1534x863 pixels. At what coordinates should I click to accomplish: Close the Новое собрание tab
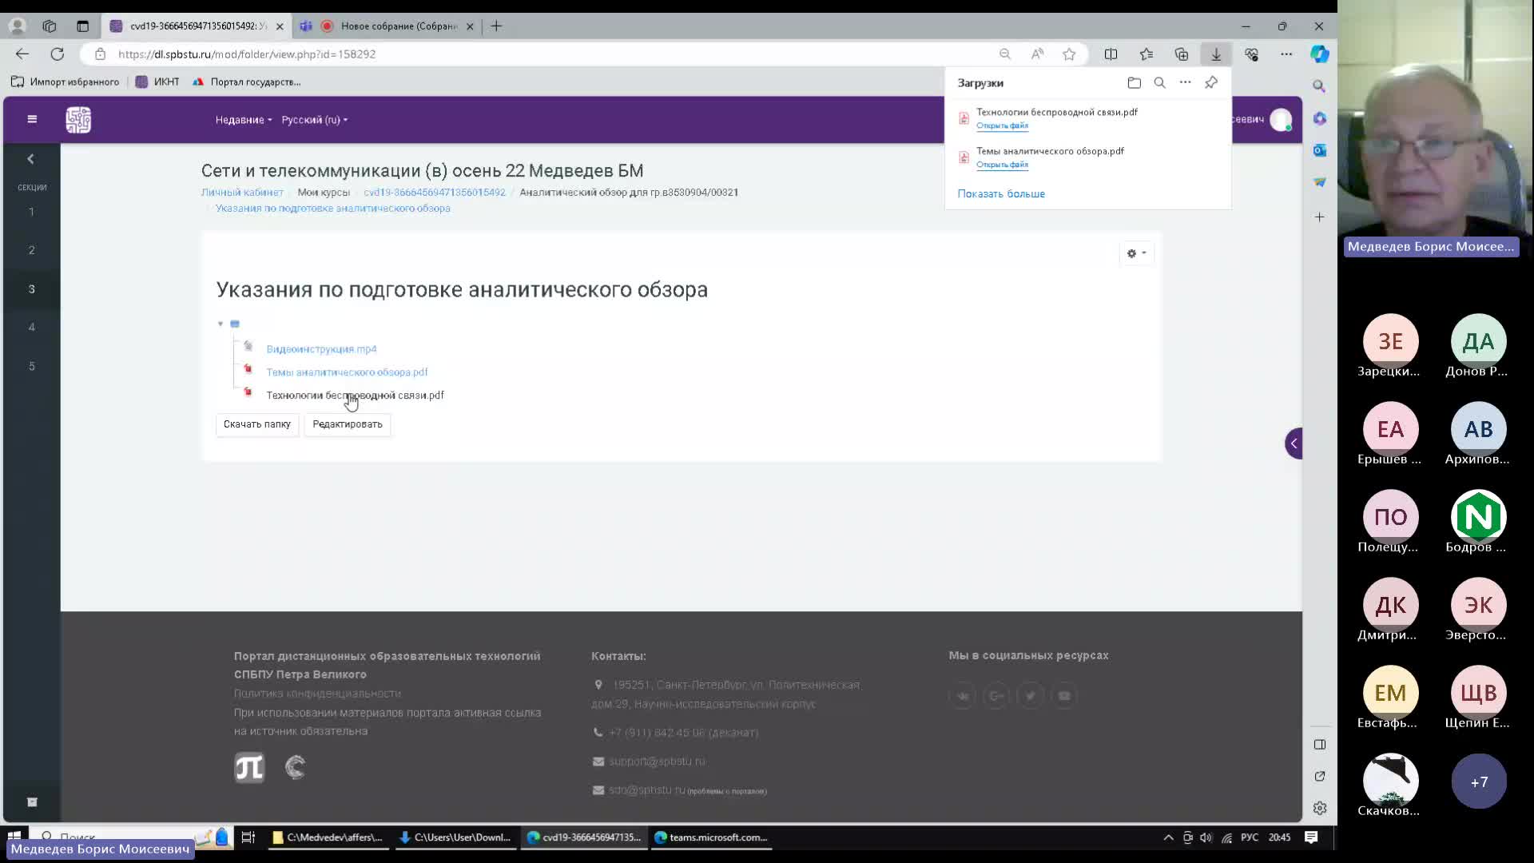coord(470,26)
